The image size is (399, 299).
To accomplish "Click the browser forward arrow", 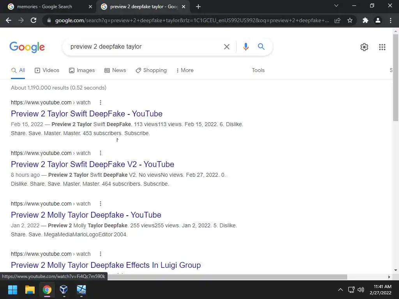I will coord(21,20).
